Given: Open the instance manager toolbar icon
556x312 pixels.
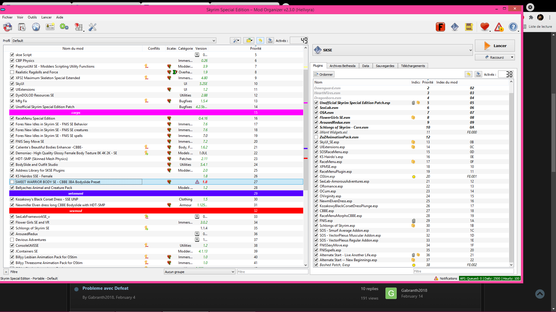Looking at the screenshot, I should (8, 27).
